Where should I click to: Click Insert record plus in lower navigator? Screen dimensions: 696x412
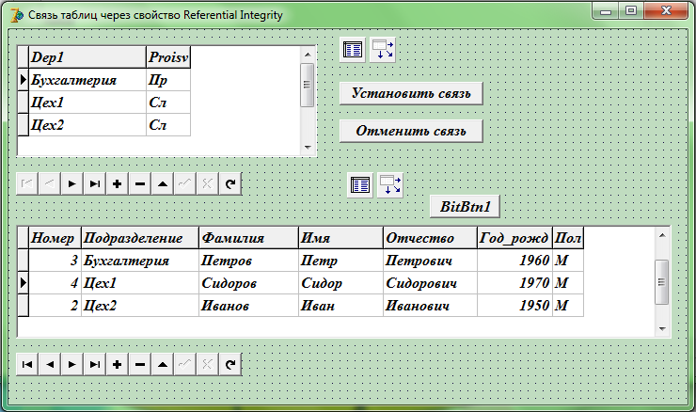(x=118, y=364)
